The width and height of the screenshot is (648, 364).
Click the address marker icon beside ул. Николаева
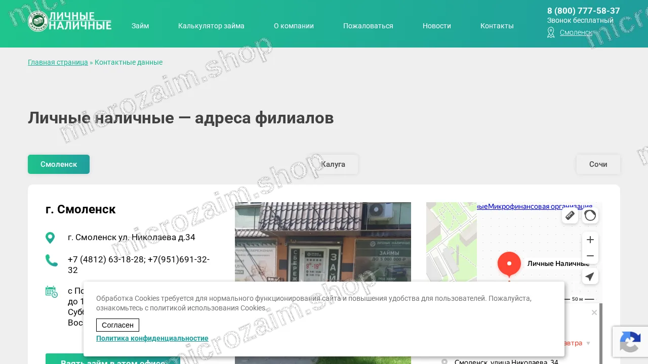coord(50,238)
